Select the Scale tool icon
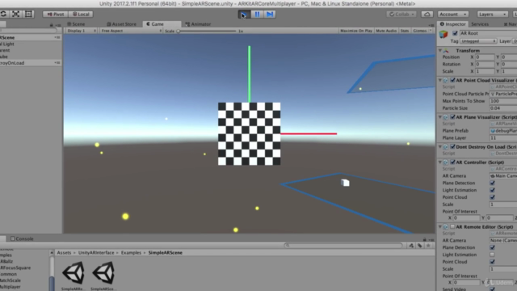 pyautogui.click(x=15, y=14)
